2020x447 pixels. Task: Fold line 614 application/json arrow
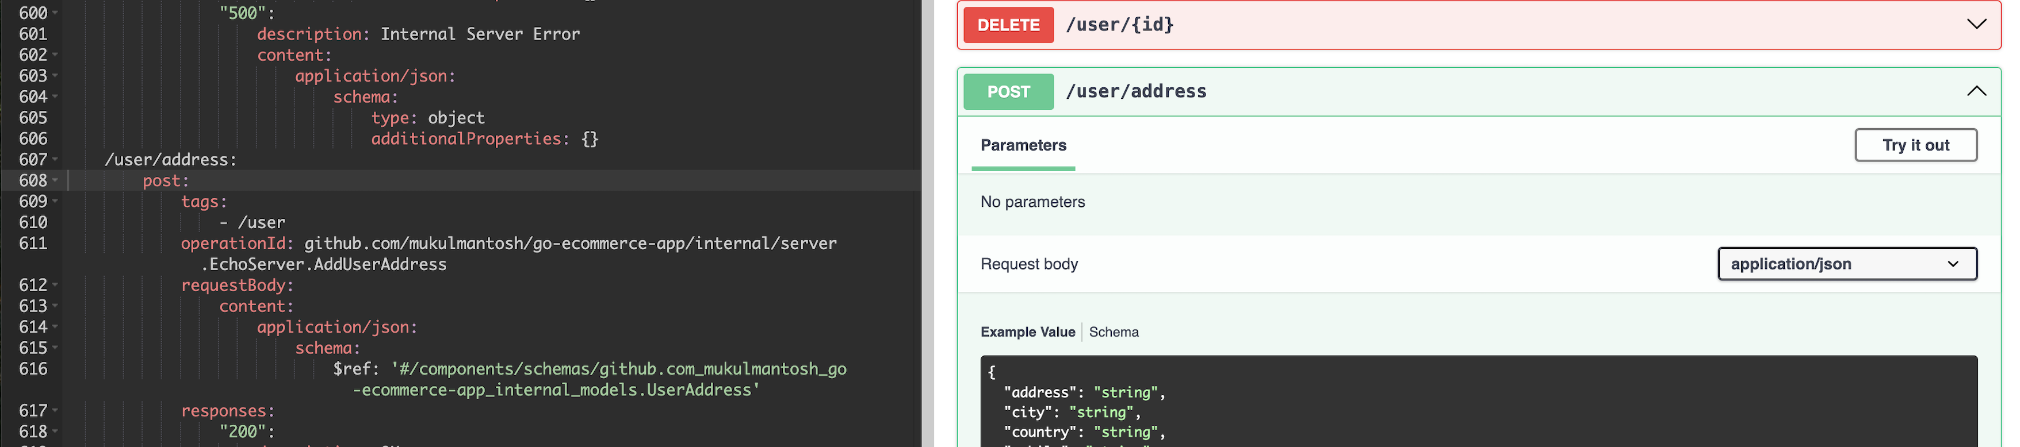[x=55, y=327]
